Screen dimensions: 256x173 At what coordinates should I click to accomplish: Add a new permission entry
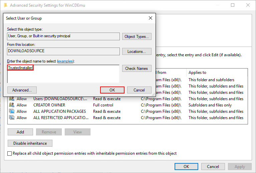[x=20, y=132]
